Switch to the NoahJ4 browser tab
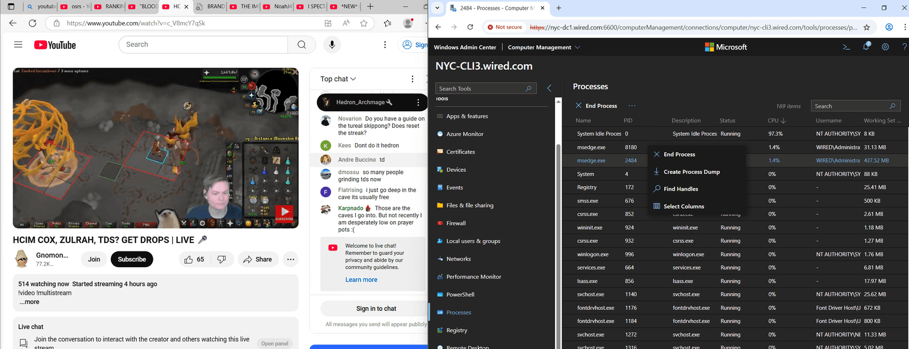 277,7
